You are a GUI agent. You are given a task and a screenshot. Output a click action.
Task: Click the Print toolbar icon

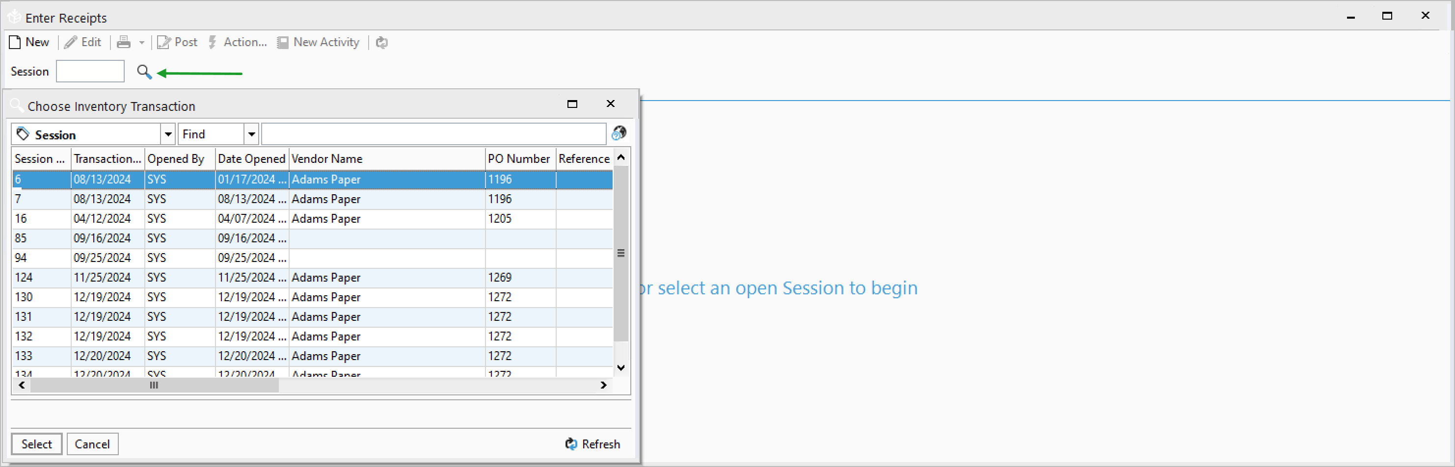pyautogui.click(x=124, y=42)
